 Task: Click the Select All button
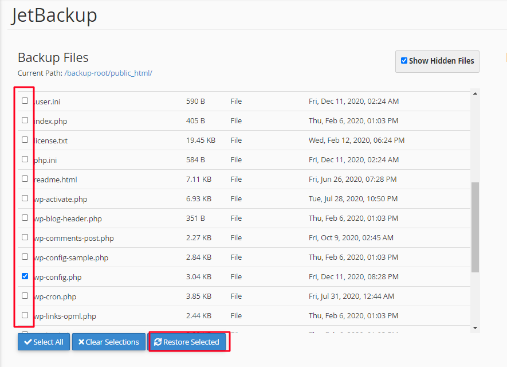(x=44, y=342)
